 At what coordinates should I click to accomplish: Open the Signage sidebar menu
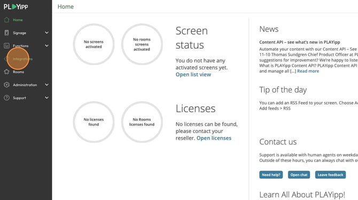[19, 33]
